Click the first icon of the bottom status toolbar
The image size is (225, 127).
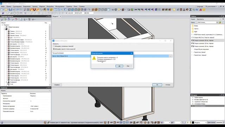pos(45,122)
